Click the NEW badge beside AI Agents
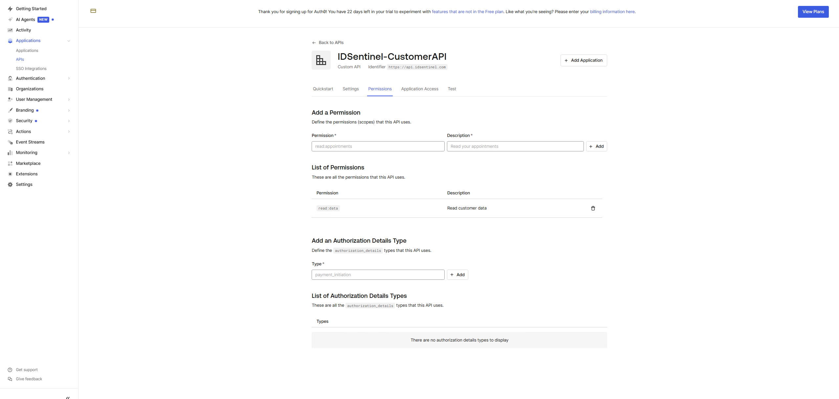This screenshot has width=839, height=399. 43,20
